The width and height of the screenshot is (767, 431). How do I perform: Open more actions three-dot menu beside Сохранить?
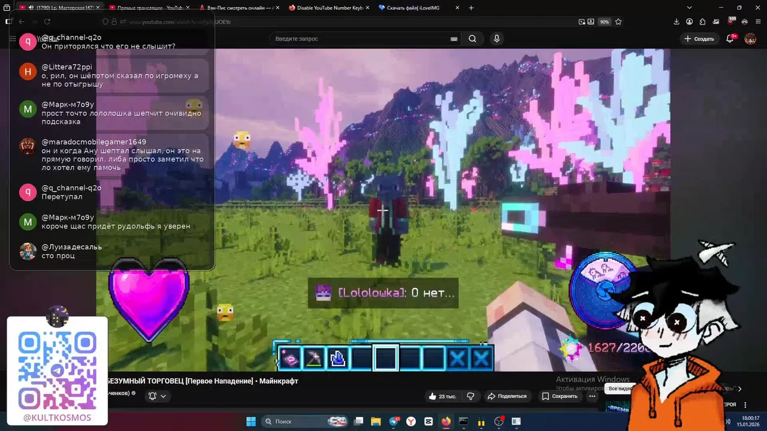click(x=592, y=396)
